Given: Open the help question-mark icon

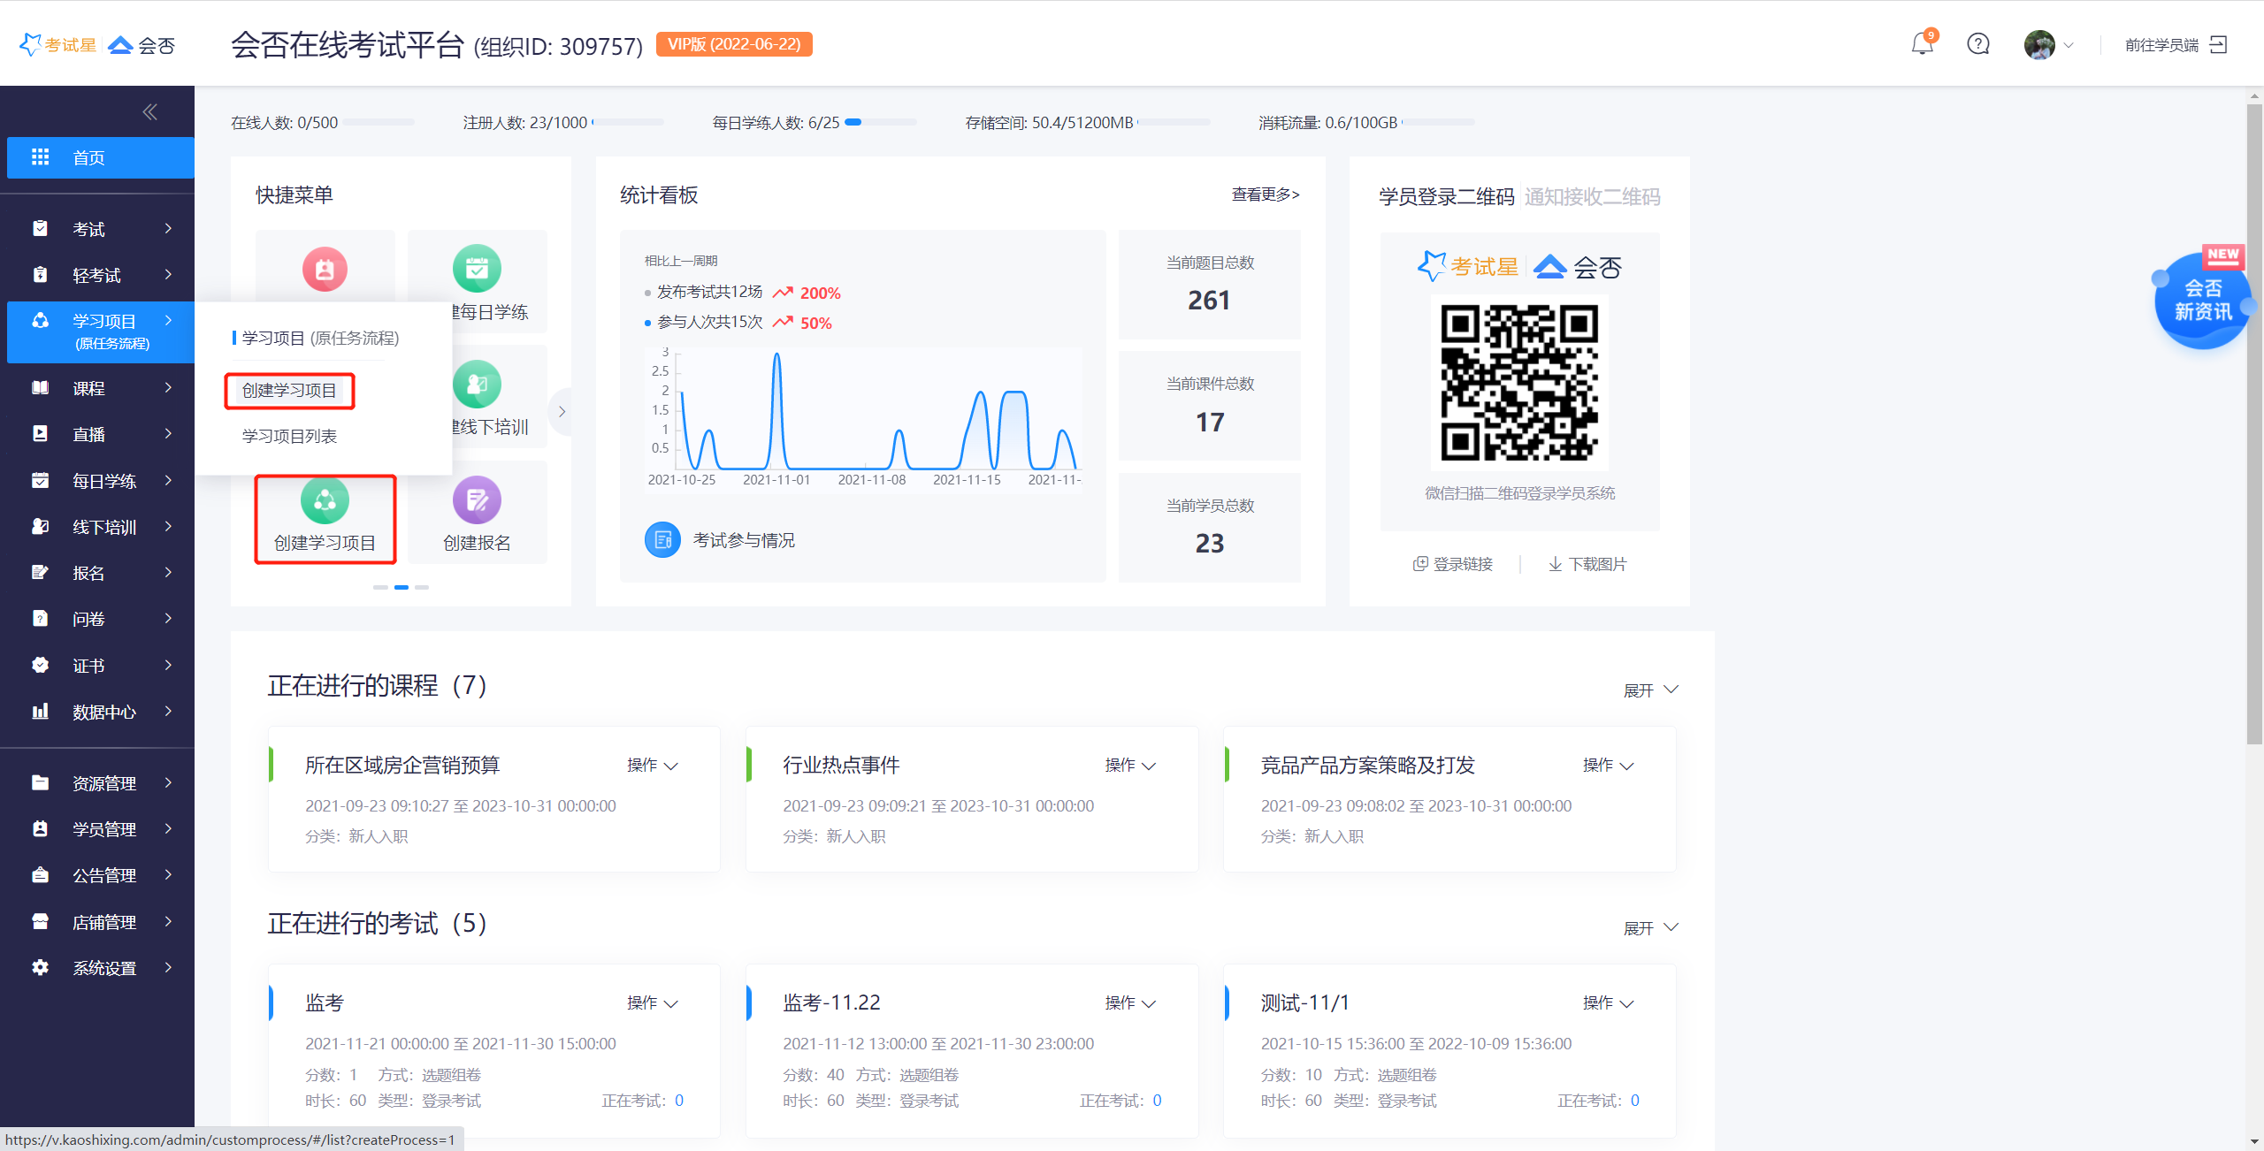Looking at the screenshot, I should tap(1978, 44).
